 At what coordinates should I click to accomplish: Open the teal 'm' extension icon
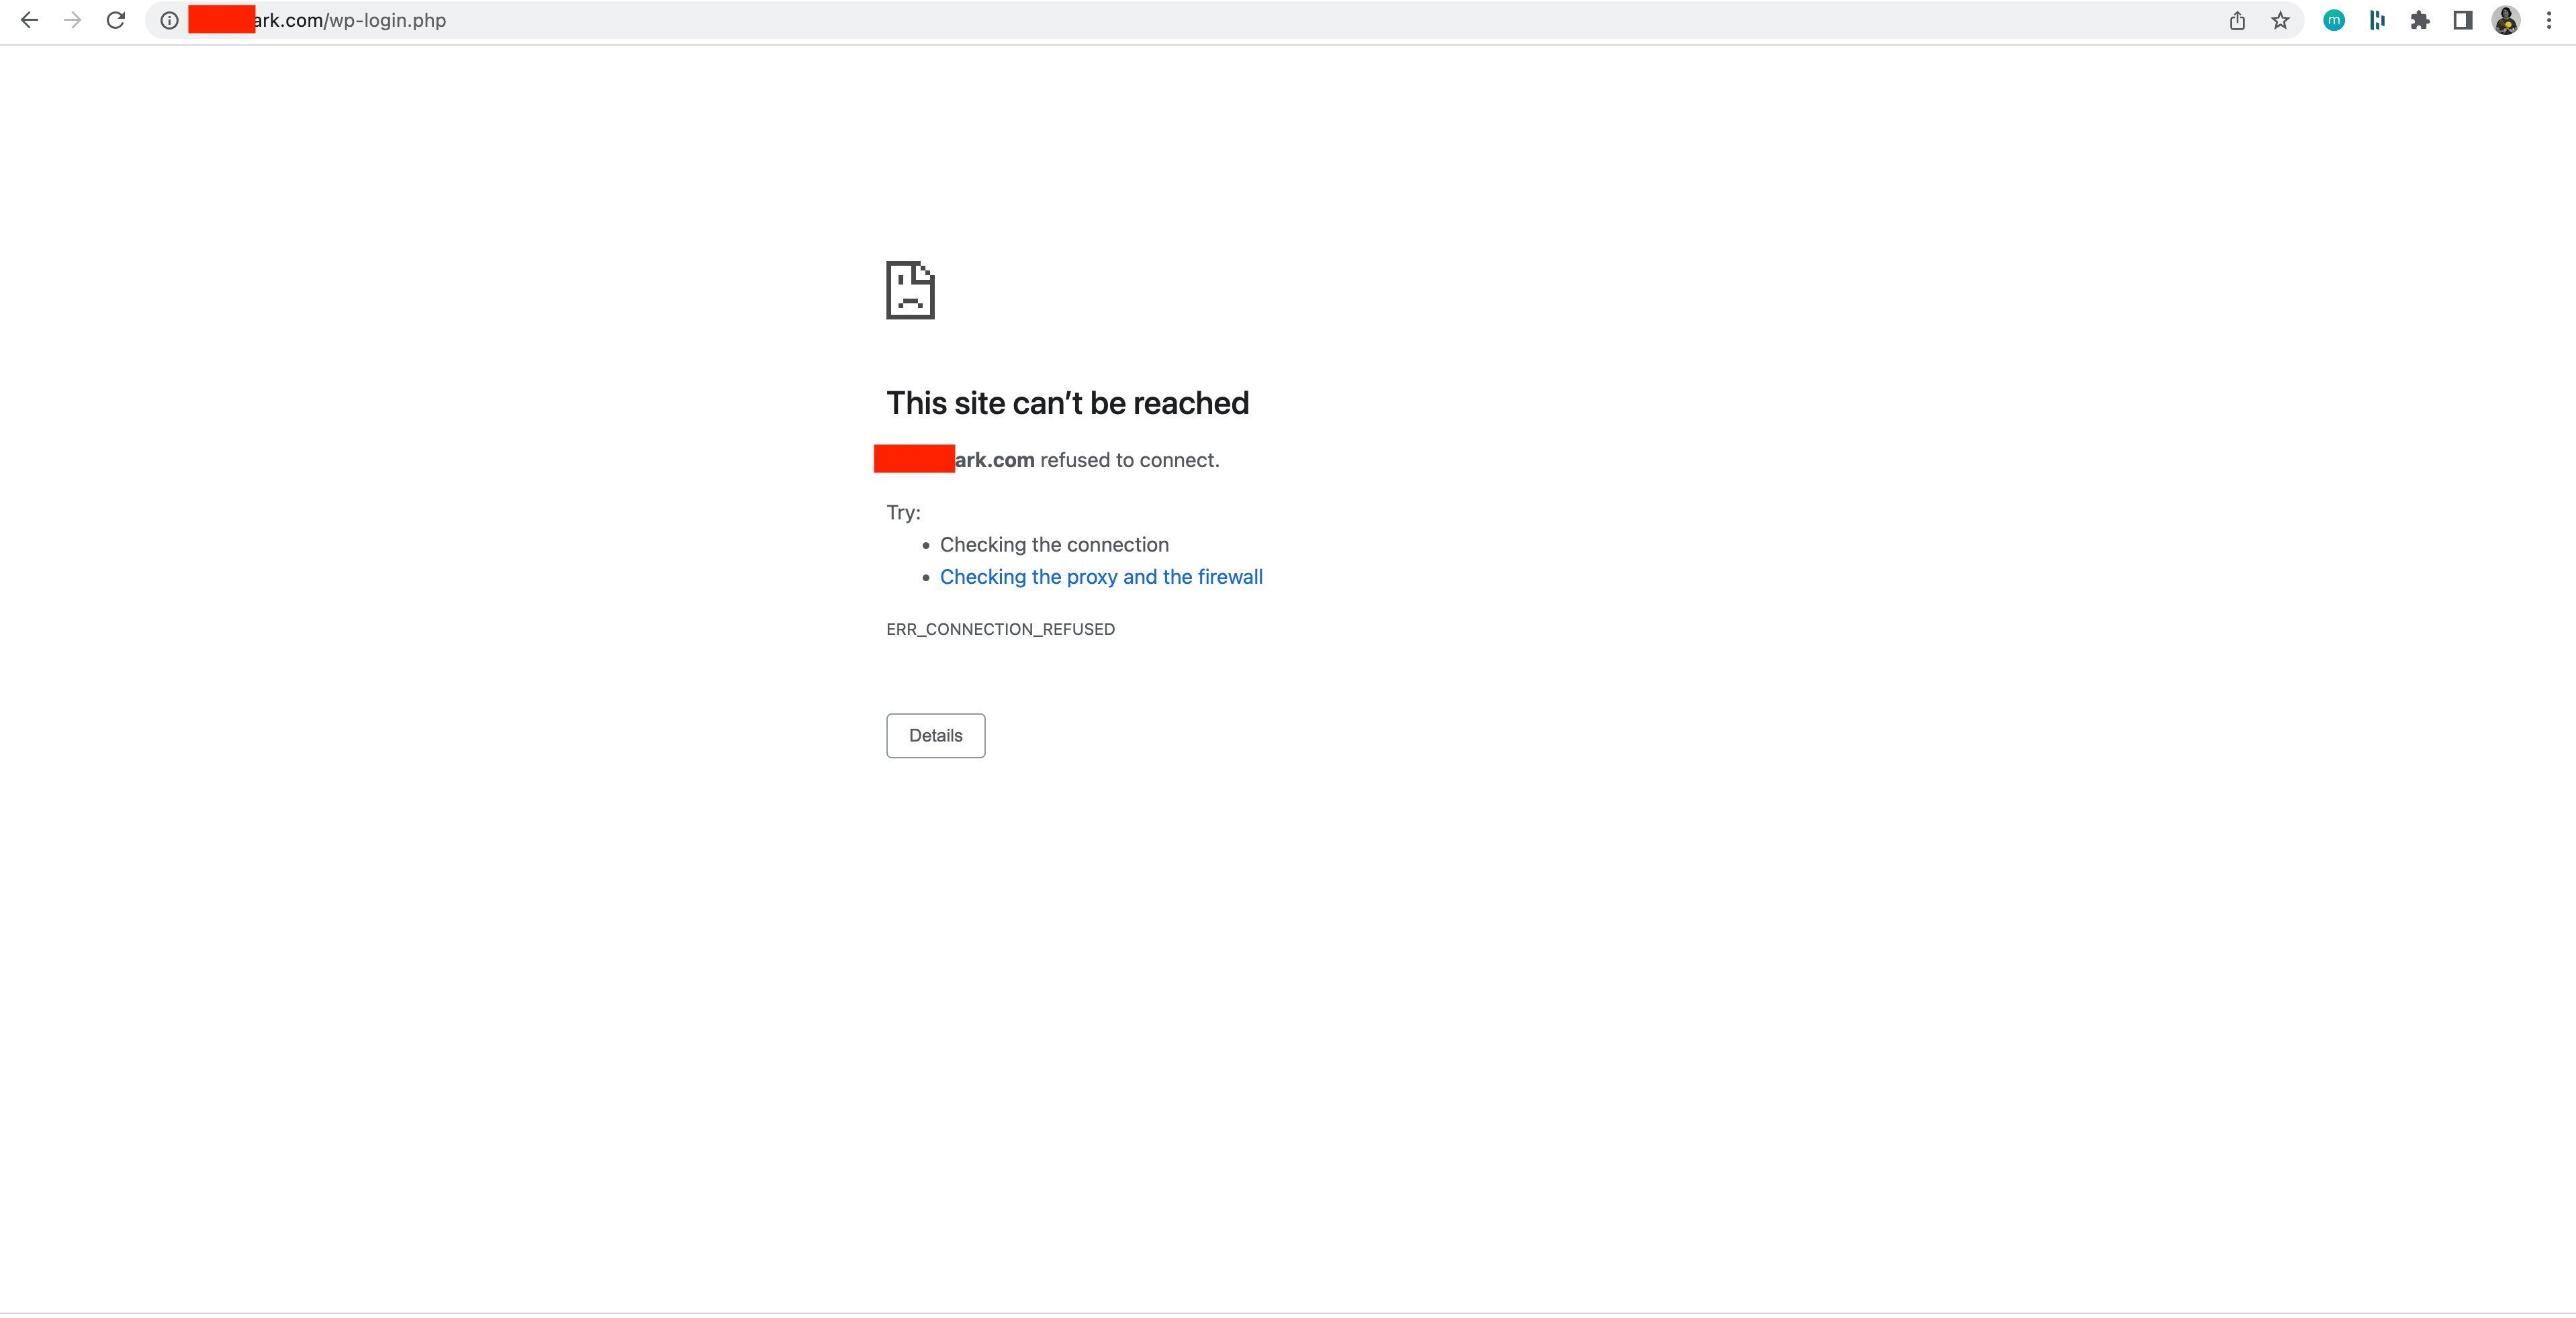(x=2334, y=20)
